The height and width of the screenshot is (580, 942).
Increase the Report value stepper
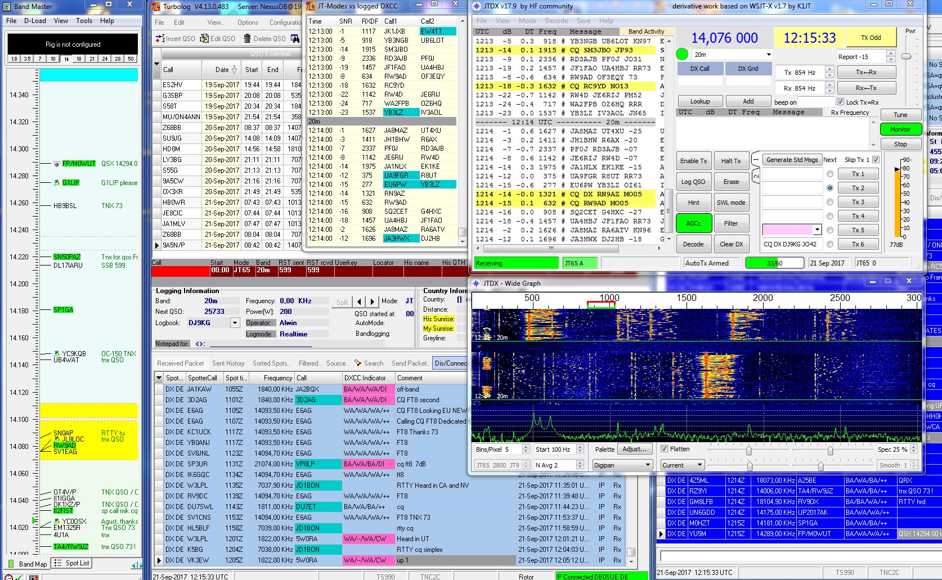[x=890, y=53]
